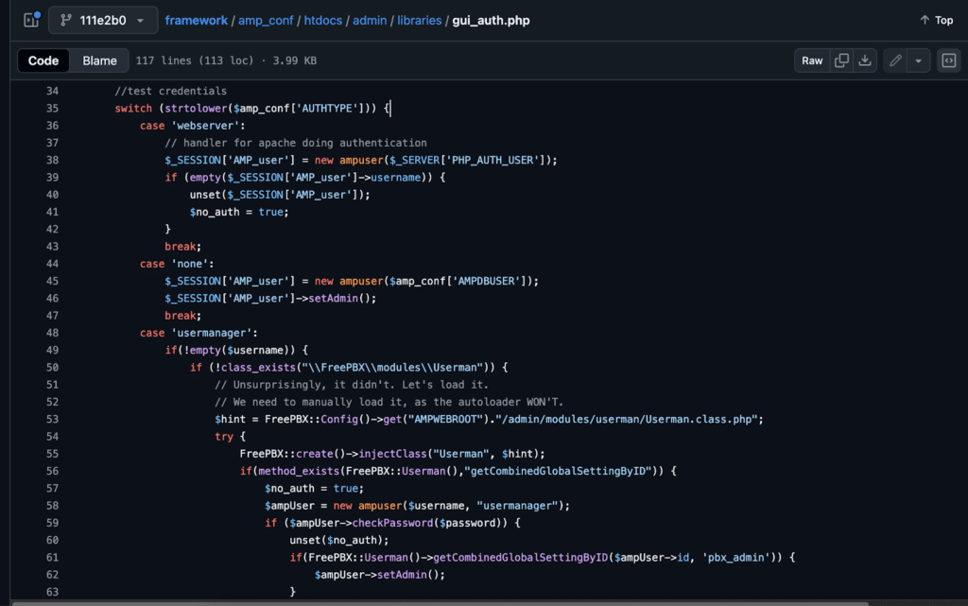Click line number 35
This screenshot has width=968, height=606.
click(52, 109)
